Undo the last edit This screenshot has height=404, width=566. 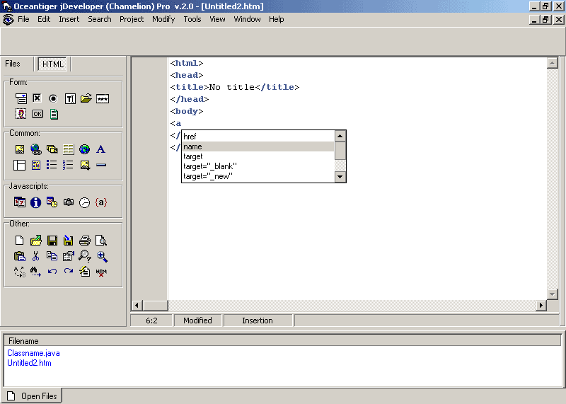[52, 271]
